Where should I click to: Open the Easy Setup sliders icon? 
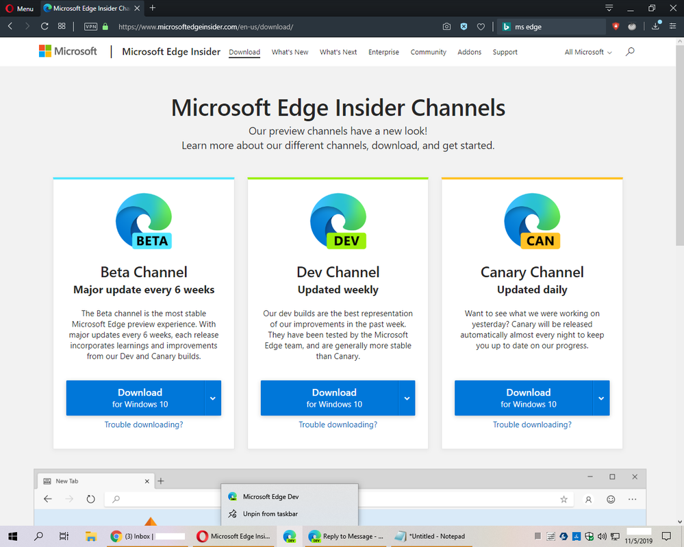672,27
